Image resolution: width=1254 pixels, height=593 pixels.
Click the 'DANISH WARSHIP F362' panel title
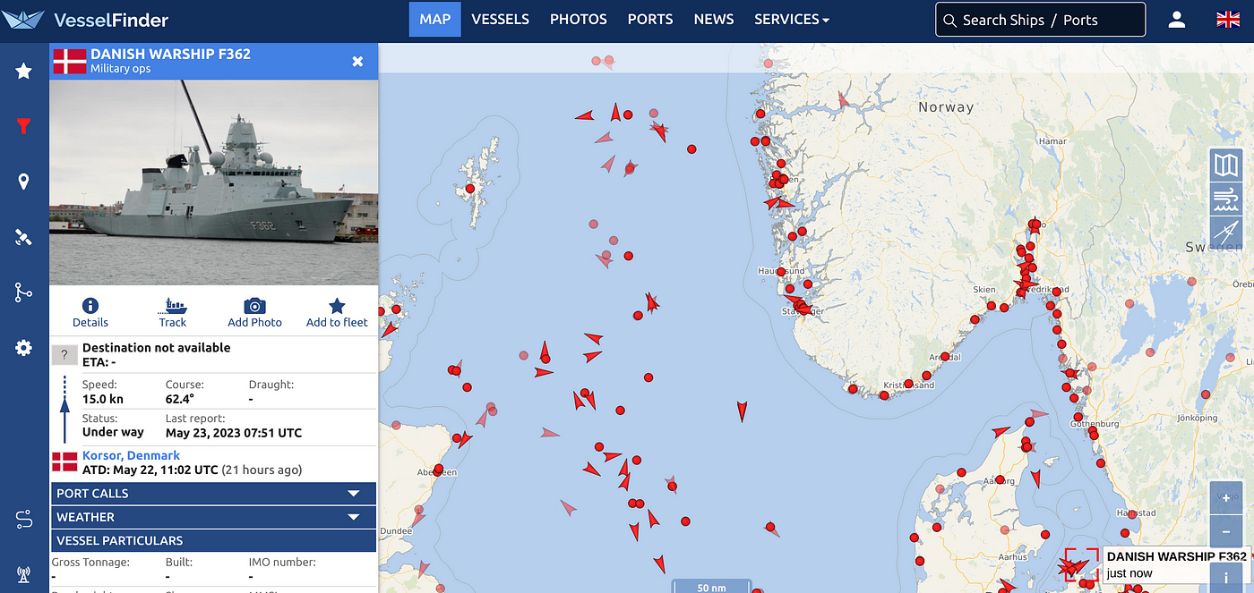coord(171,54)
